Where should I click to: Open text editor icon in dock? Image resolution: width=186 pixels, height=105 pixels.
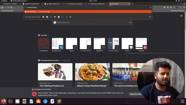[x=52, y=101]
